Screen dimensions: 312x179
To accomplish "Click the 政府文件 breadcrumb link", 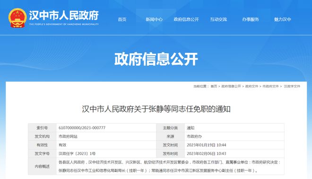I will tap(251, 86).
